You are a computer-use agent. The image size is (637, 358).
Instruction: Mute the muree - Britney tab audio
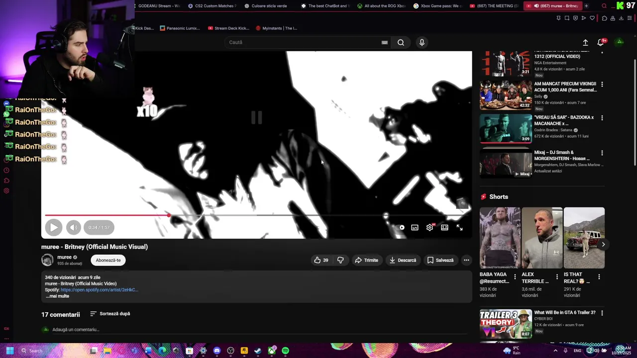[536, 6]
